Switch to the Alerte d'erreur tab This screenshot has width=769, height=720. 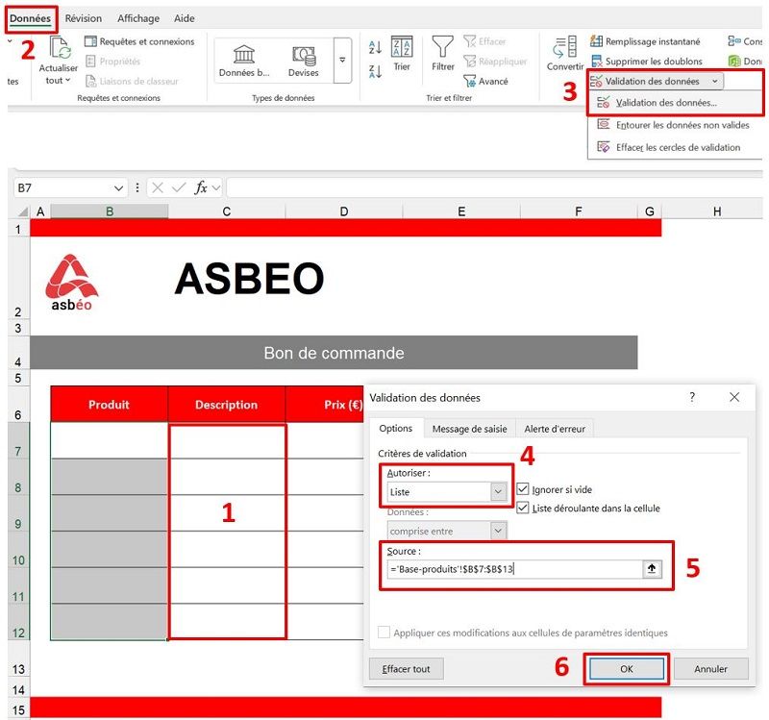coord(555,429)
